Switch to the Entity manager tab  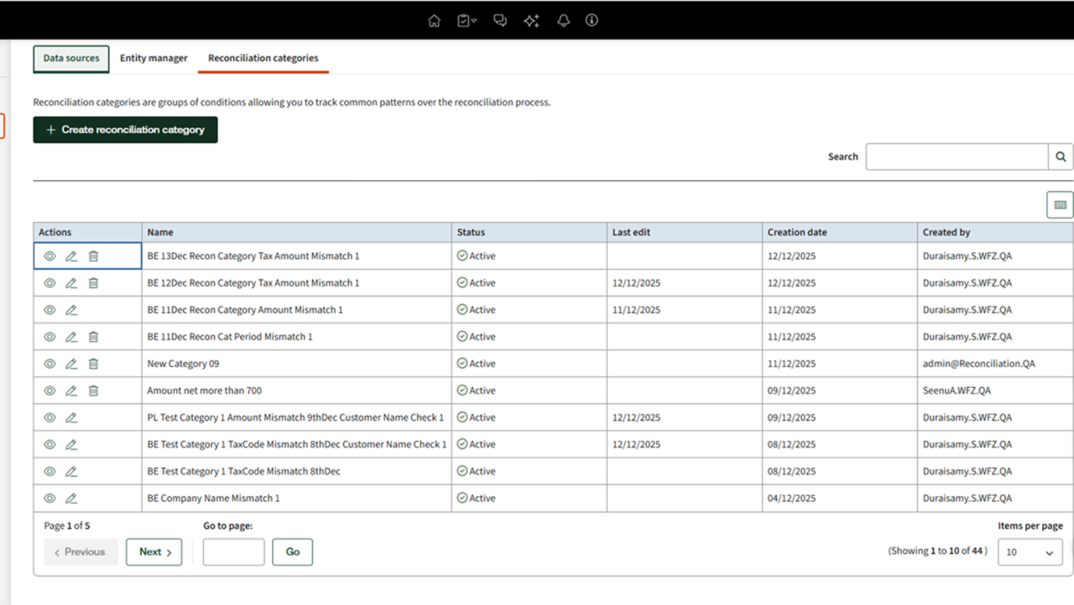154,59
